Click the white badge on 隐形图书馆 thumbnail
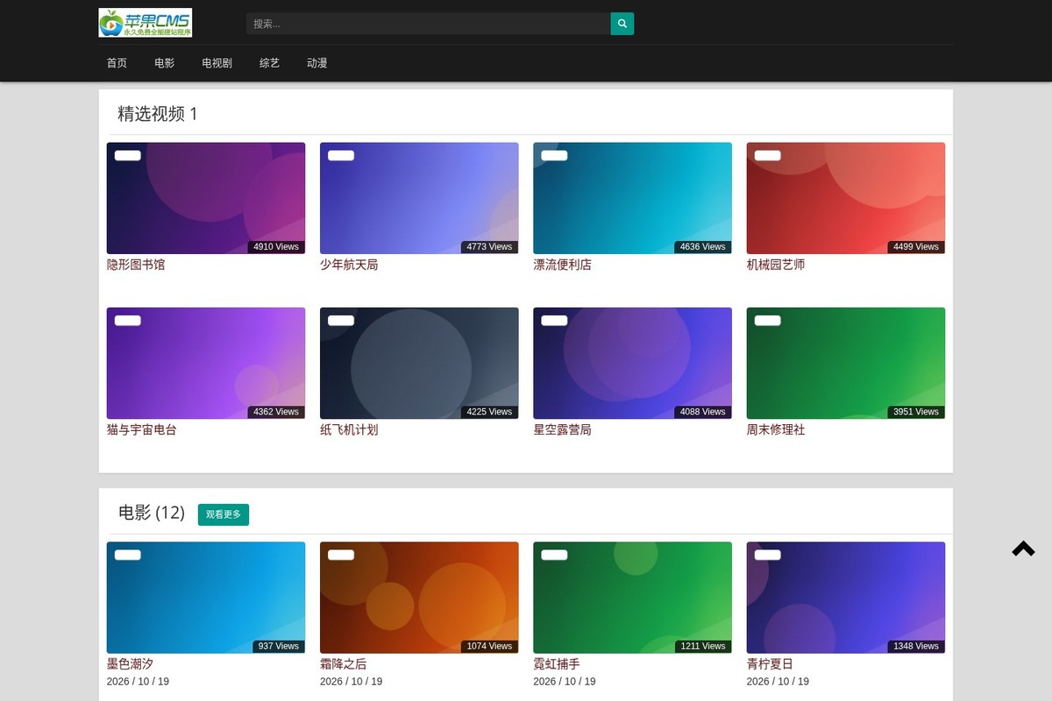This screenshot has height=701, width=1052. coord(128,155)
